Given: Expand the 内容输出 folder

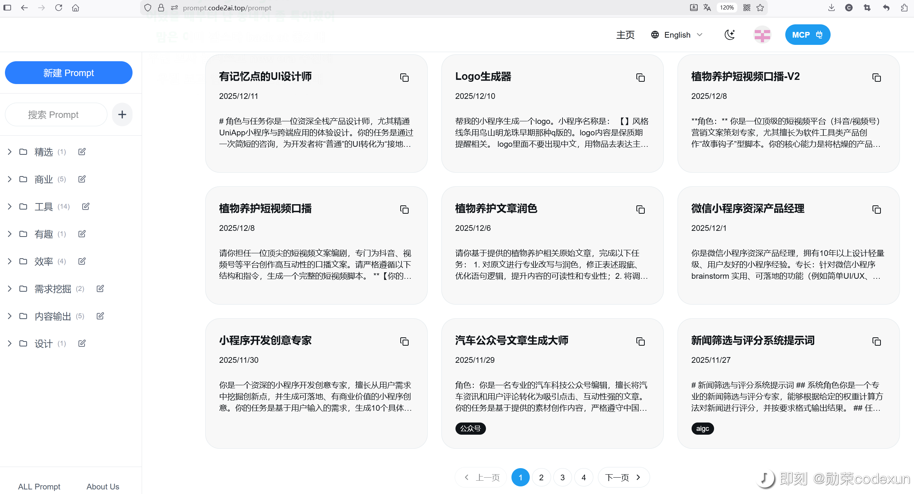Looking at the screenshot, I should point(10,316).
